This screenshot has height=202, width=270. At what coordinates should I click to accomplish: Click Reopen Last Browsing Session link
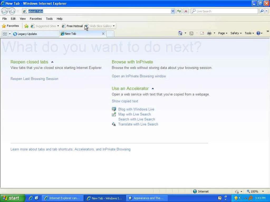34,79
